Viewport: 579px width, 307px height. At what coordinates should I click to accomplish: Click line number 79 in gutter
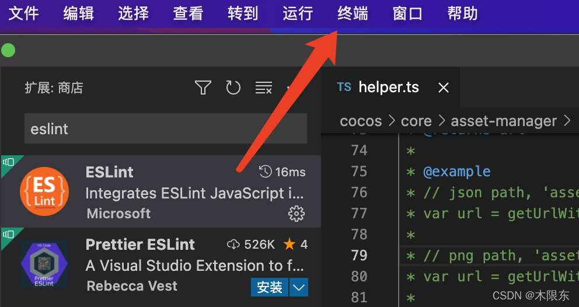[359, 255]
